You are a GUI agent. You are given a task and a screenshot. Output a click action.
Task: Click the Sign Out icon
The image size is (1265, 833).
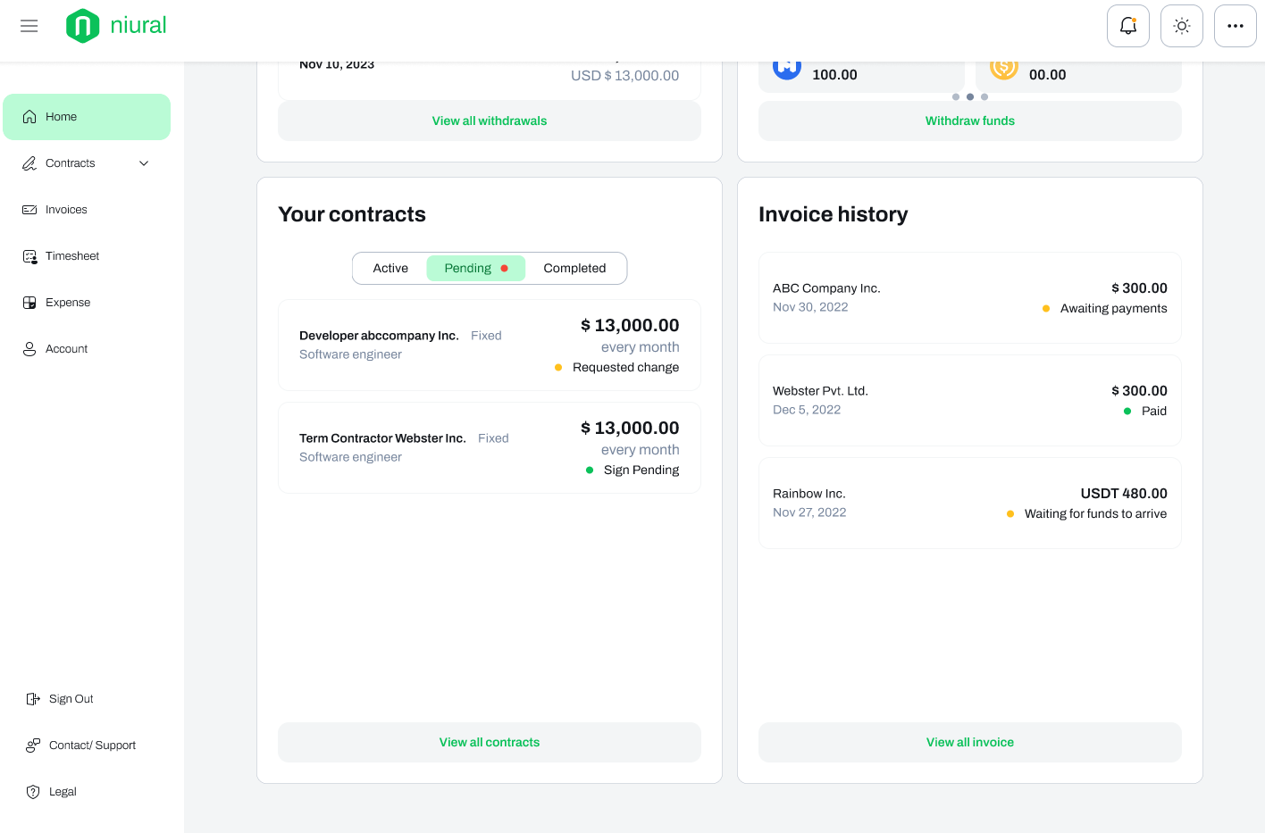pyautogui.click(x=33, y=699)
